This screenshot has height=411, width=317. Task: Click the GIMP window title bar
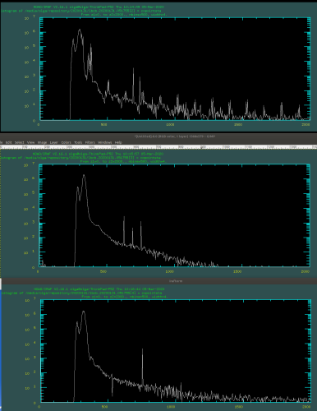[158, 136]
